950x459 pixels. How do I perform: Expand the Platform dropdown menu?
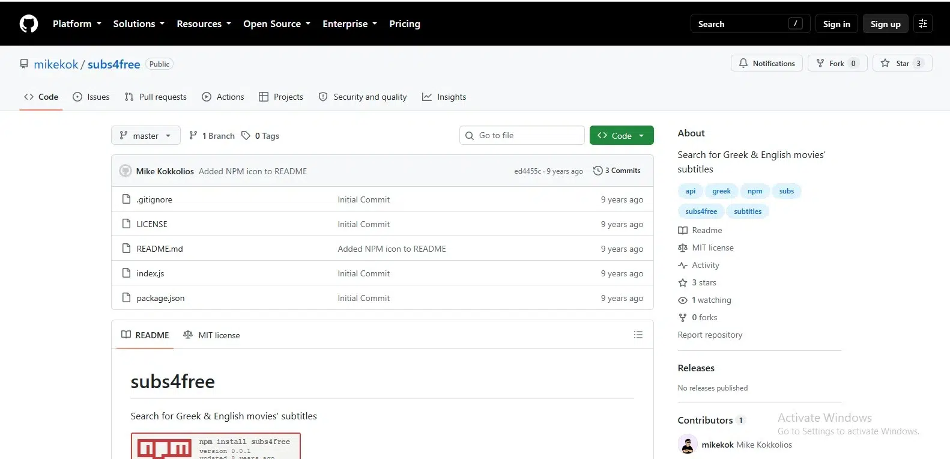click(x=77, y=24)
